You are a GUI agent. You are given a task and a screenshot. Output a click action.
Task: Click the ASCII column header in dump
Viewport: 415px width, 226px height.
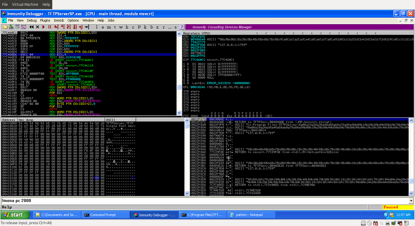tap(121, 120)
